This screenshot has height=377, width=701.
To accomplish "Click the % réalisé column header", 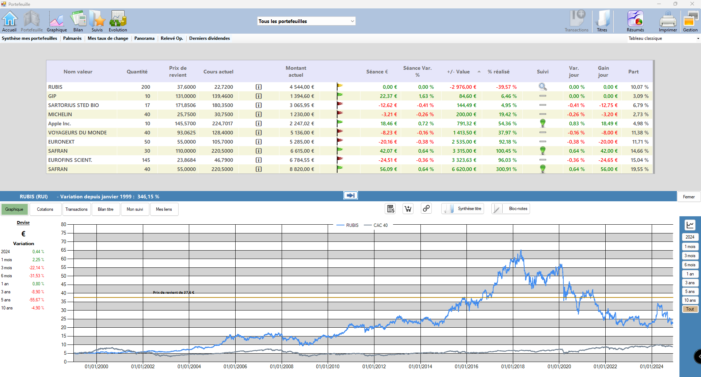I will (499, 72).
